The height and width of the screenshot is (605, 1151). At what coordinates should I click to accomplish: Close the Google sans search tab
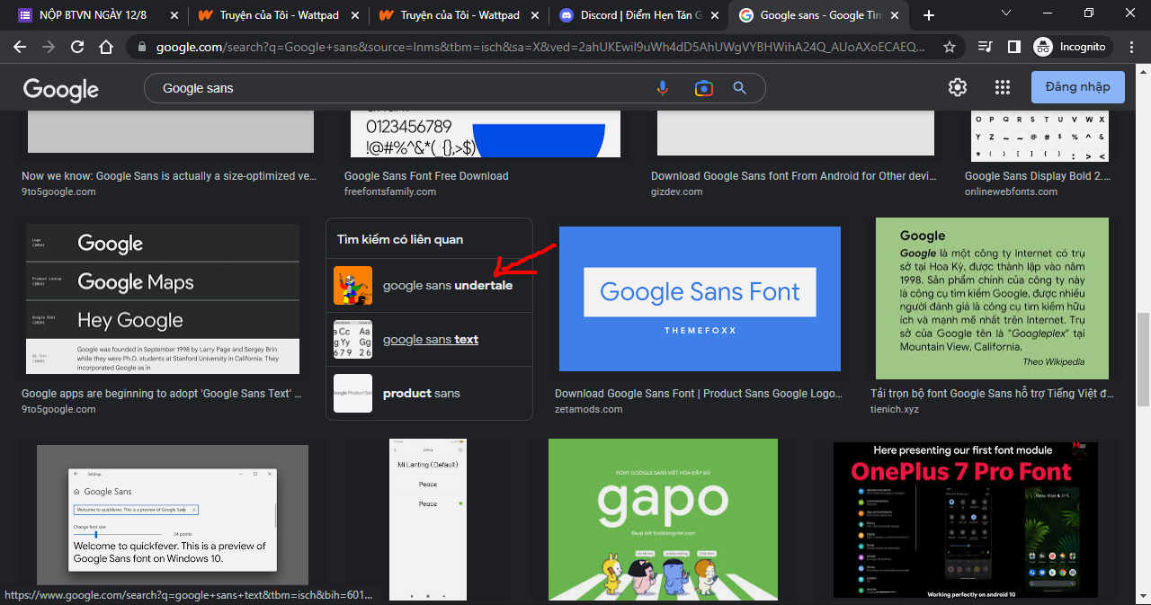pyautogui.click(x=895, y=15)
